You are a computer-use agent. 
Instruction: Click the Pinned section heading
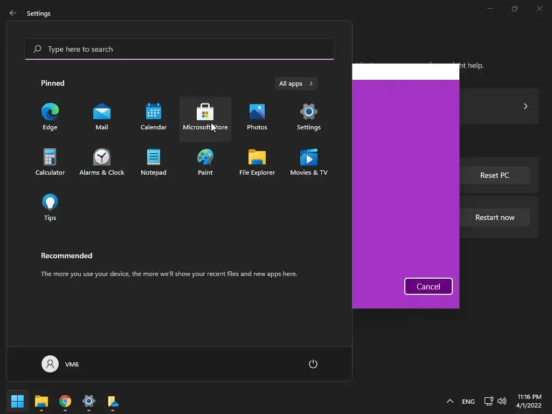click(x=53, y=83)
